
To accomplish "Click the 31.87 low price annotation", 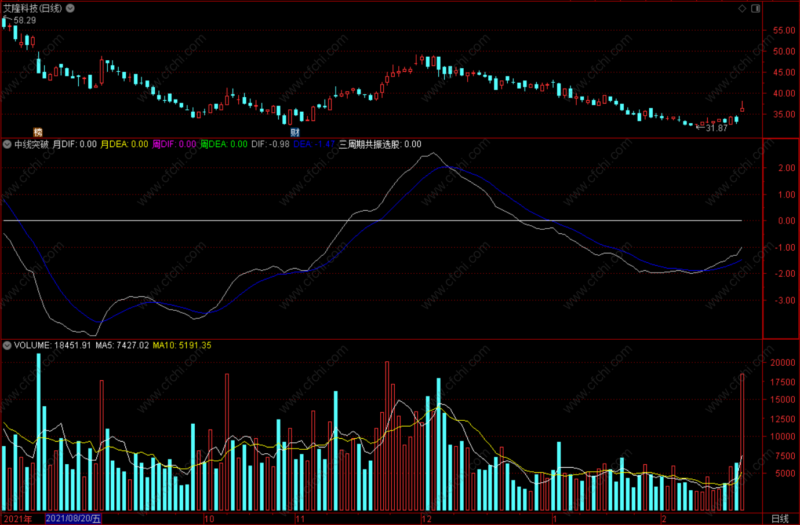I will coord(717,128).
